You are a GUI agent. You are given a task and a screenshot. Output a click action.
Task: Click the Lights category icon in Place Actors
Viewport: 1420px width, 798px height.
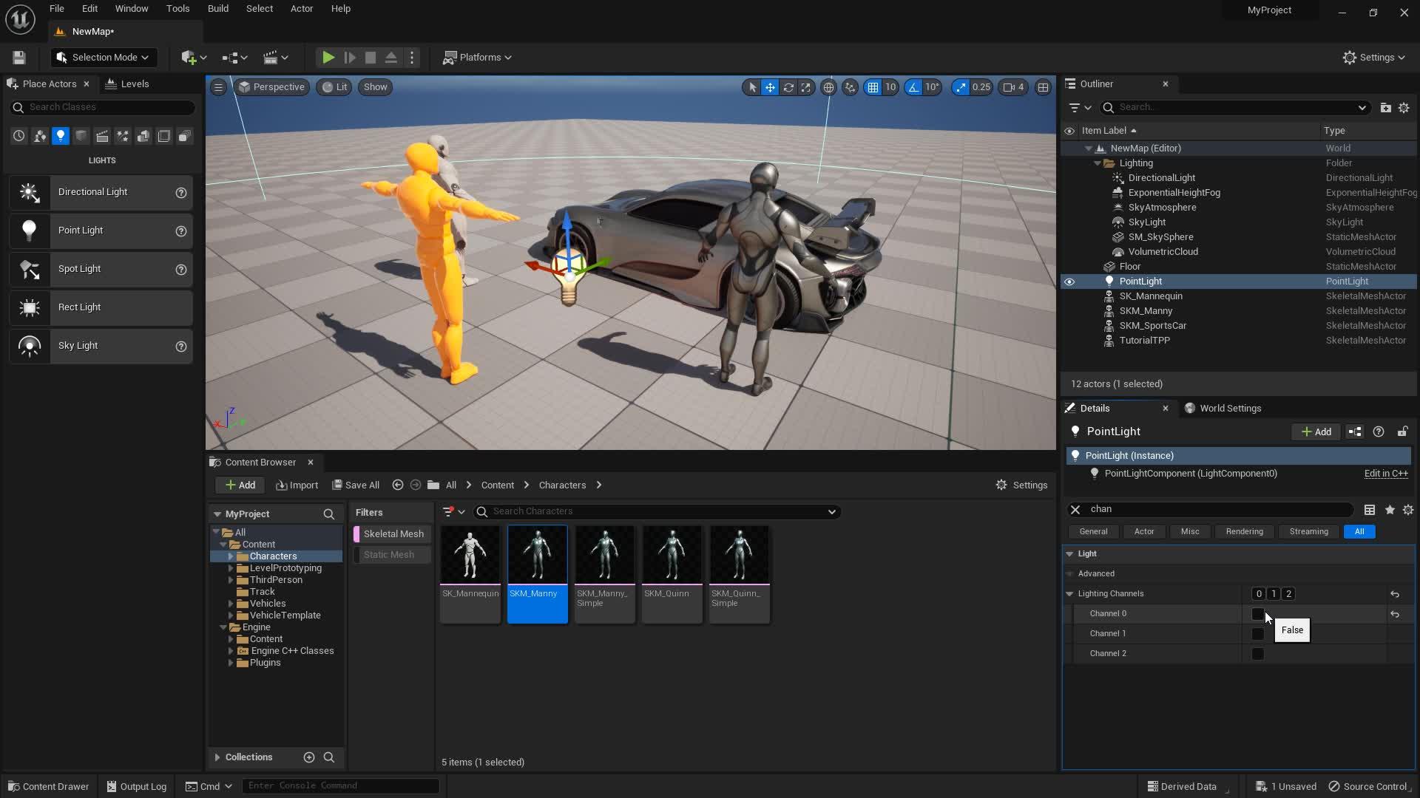[x=61, y=136]
